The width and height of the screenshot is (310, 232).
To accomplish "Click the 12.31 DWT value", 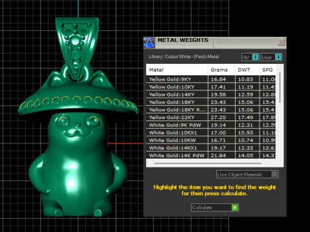I will pos(245,125).
